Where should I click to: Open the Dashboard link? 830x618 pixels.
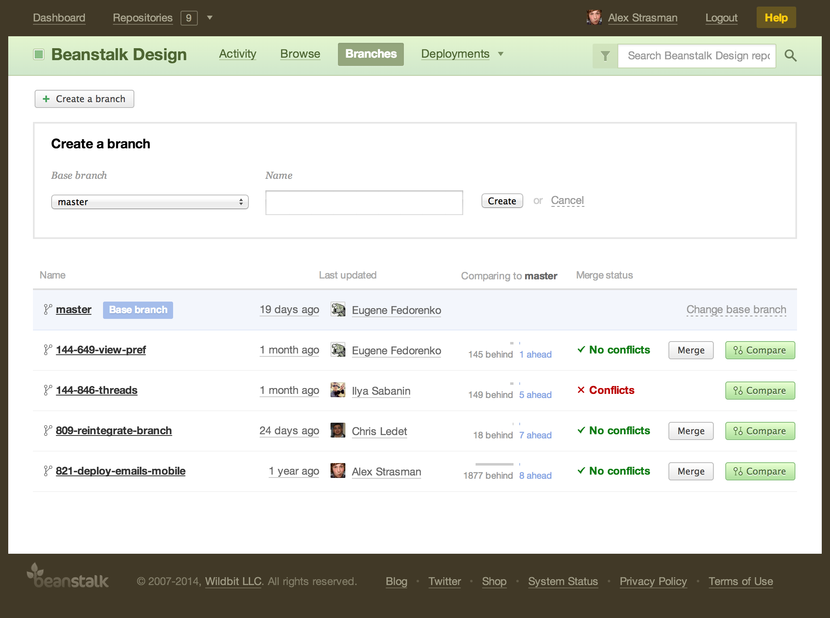click(59, 18)
